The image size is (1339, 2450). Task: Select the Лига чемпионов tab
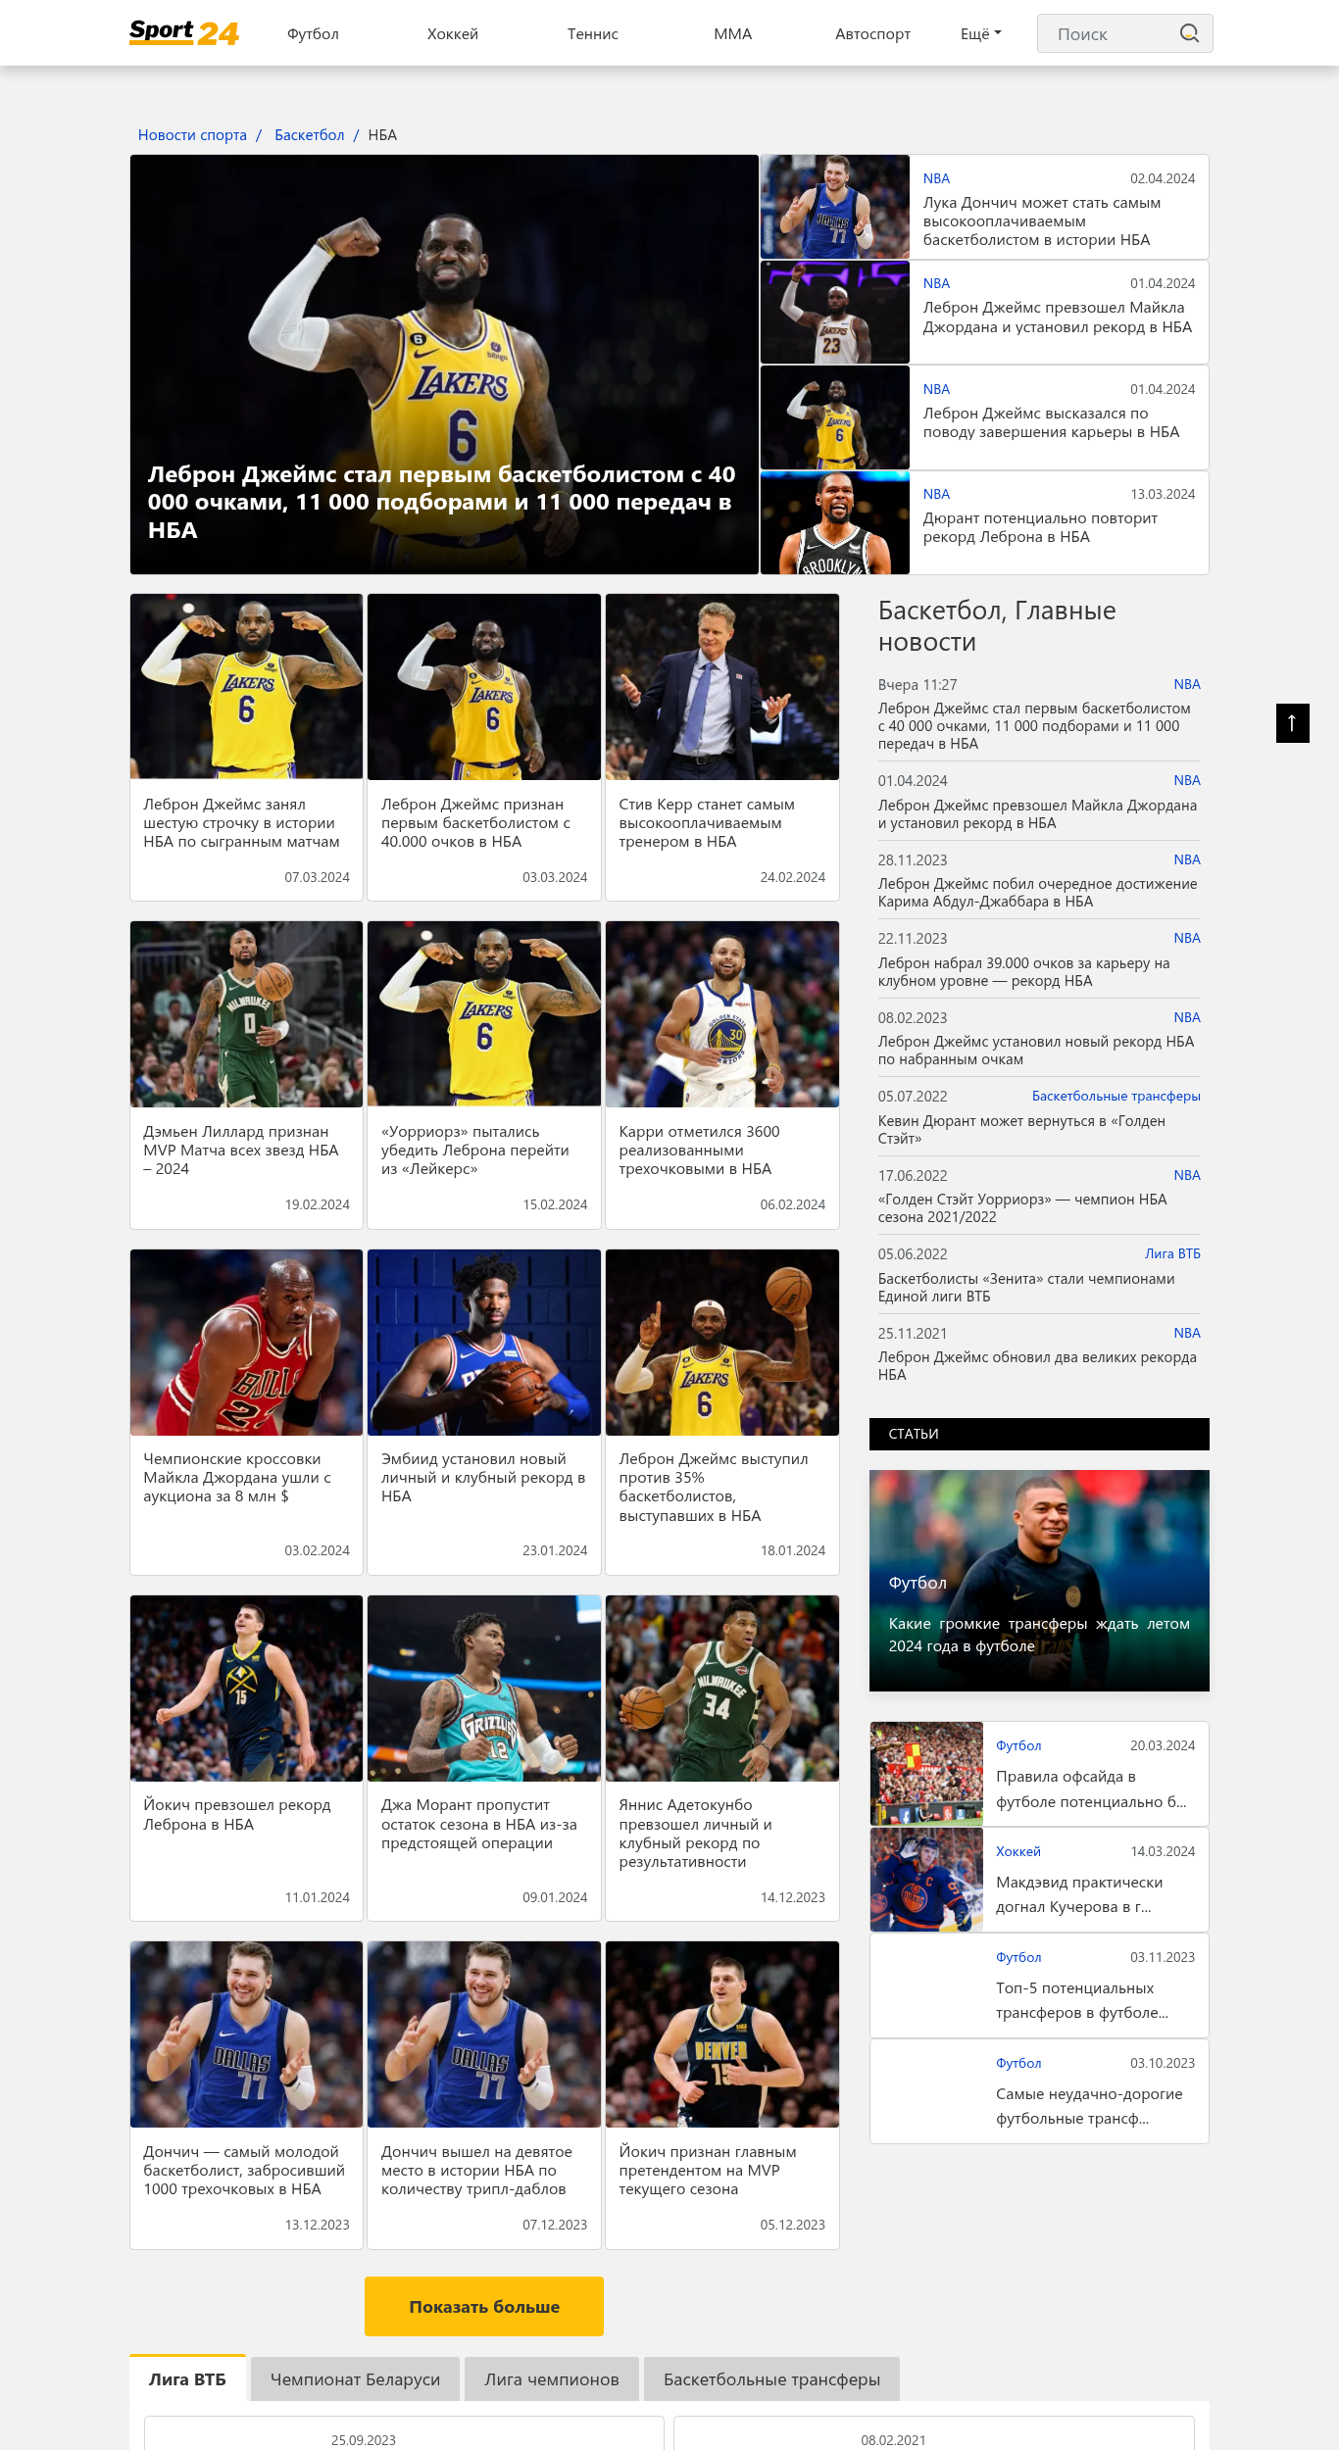point(551,2379)
